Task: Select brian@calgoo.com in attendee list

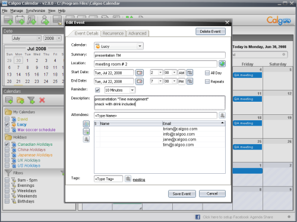Action: (x=180, y=129)
